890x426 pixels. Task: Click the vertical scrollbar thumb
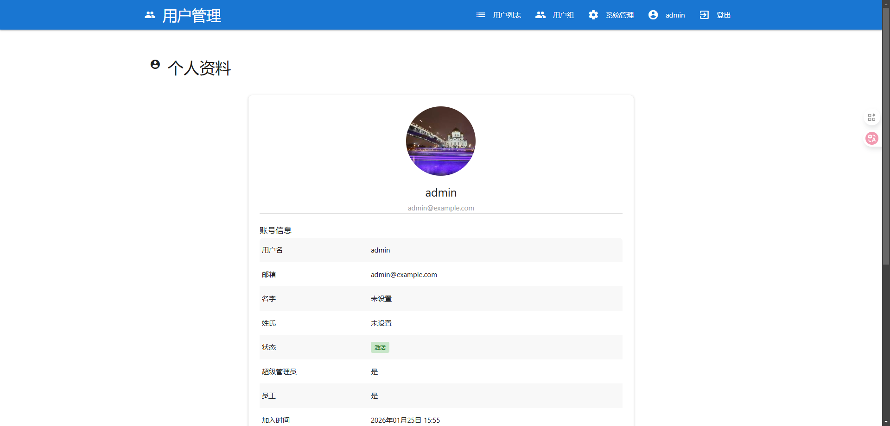point(886,139)
